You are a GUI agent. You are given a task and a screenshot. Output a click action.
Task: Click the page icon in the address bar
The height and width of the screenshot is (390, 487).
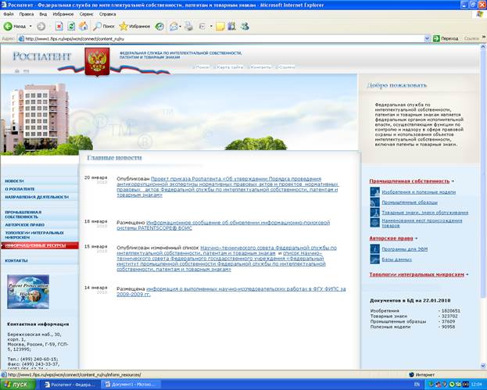coord(21,39)
